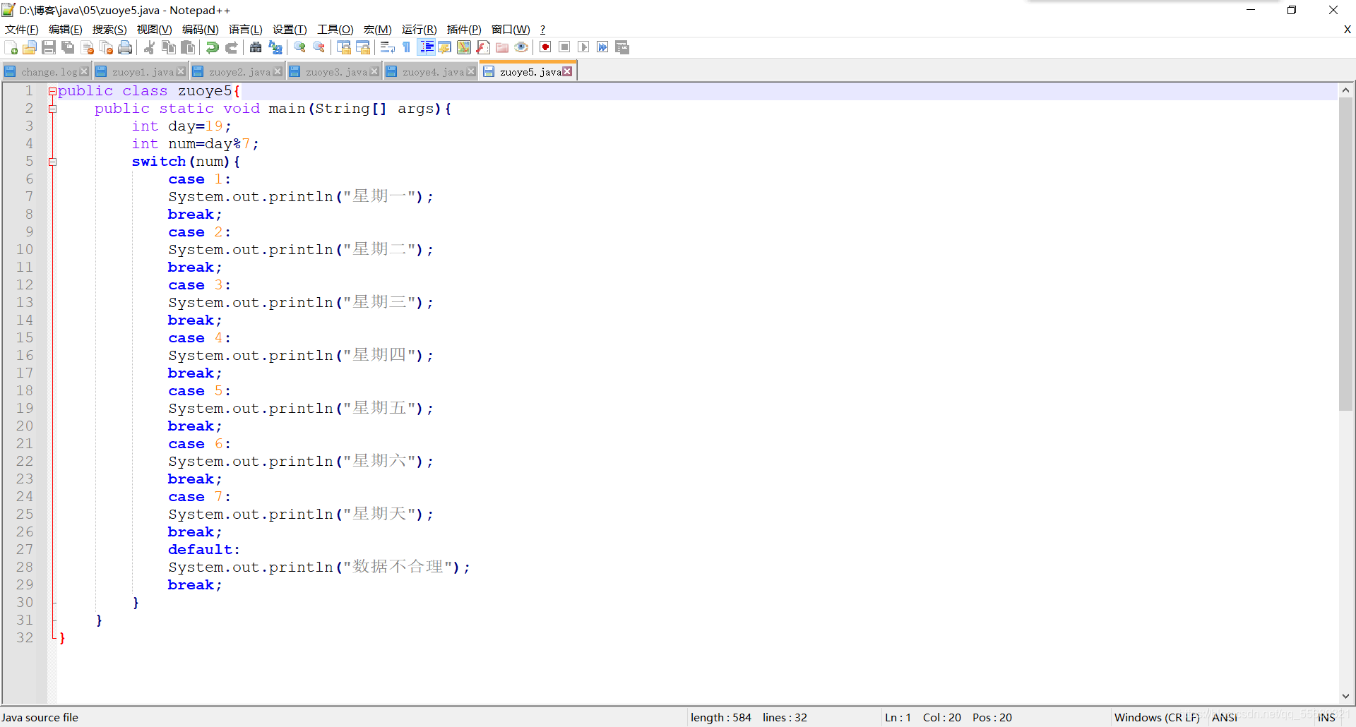Screen dimensions: 1356x727
Task: Open the Function List icon
Action: [x=482, y=47]
